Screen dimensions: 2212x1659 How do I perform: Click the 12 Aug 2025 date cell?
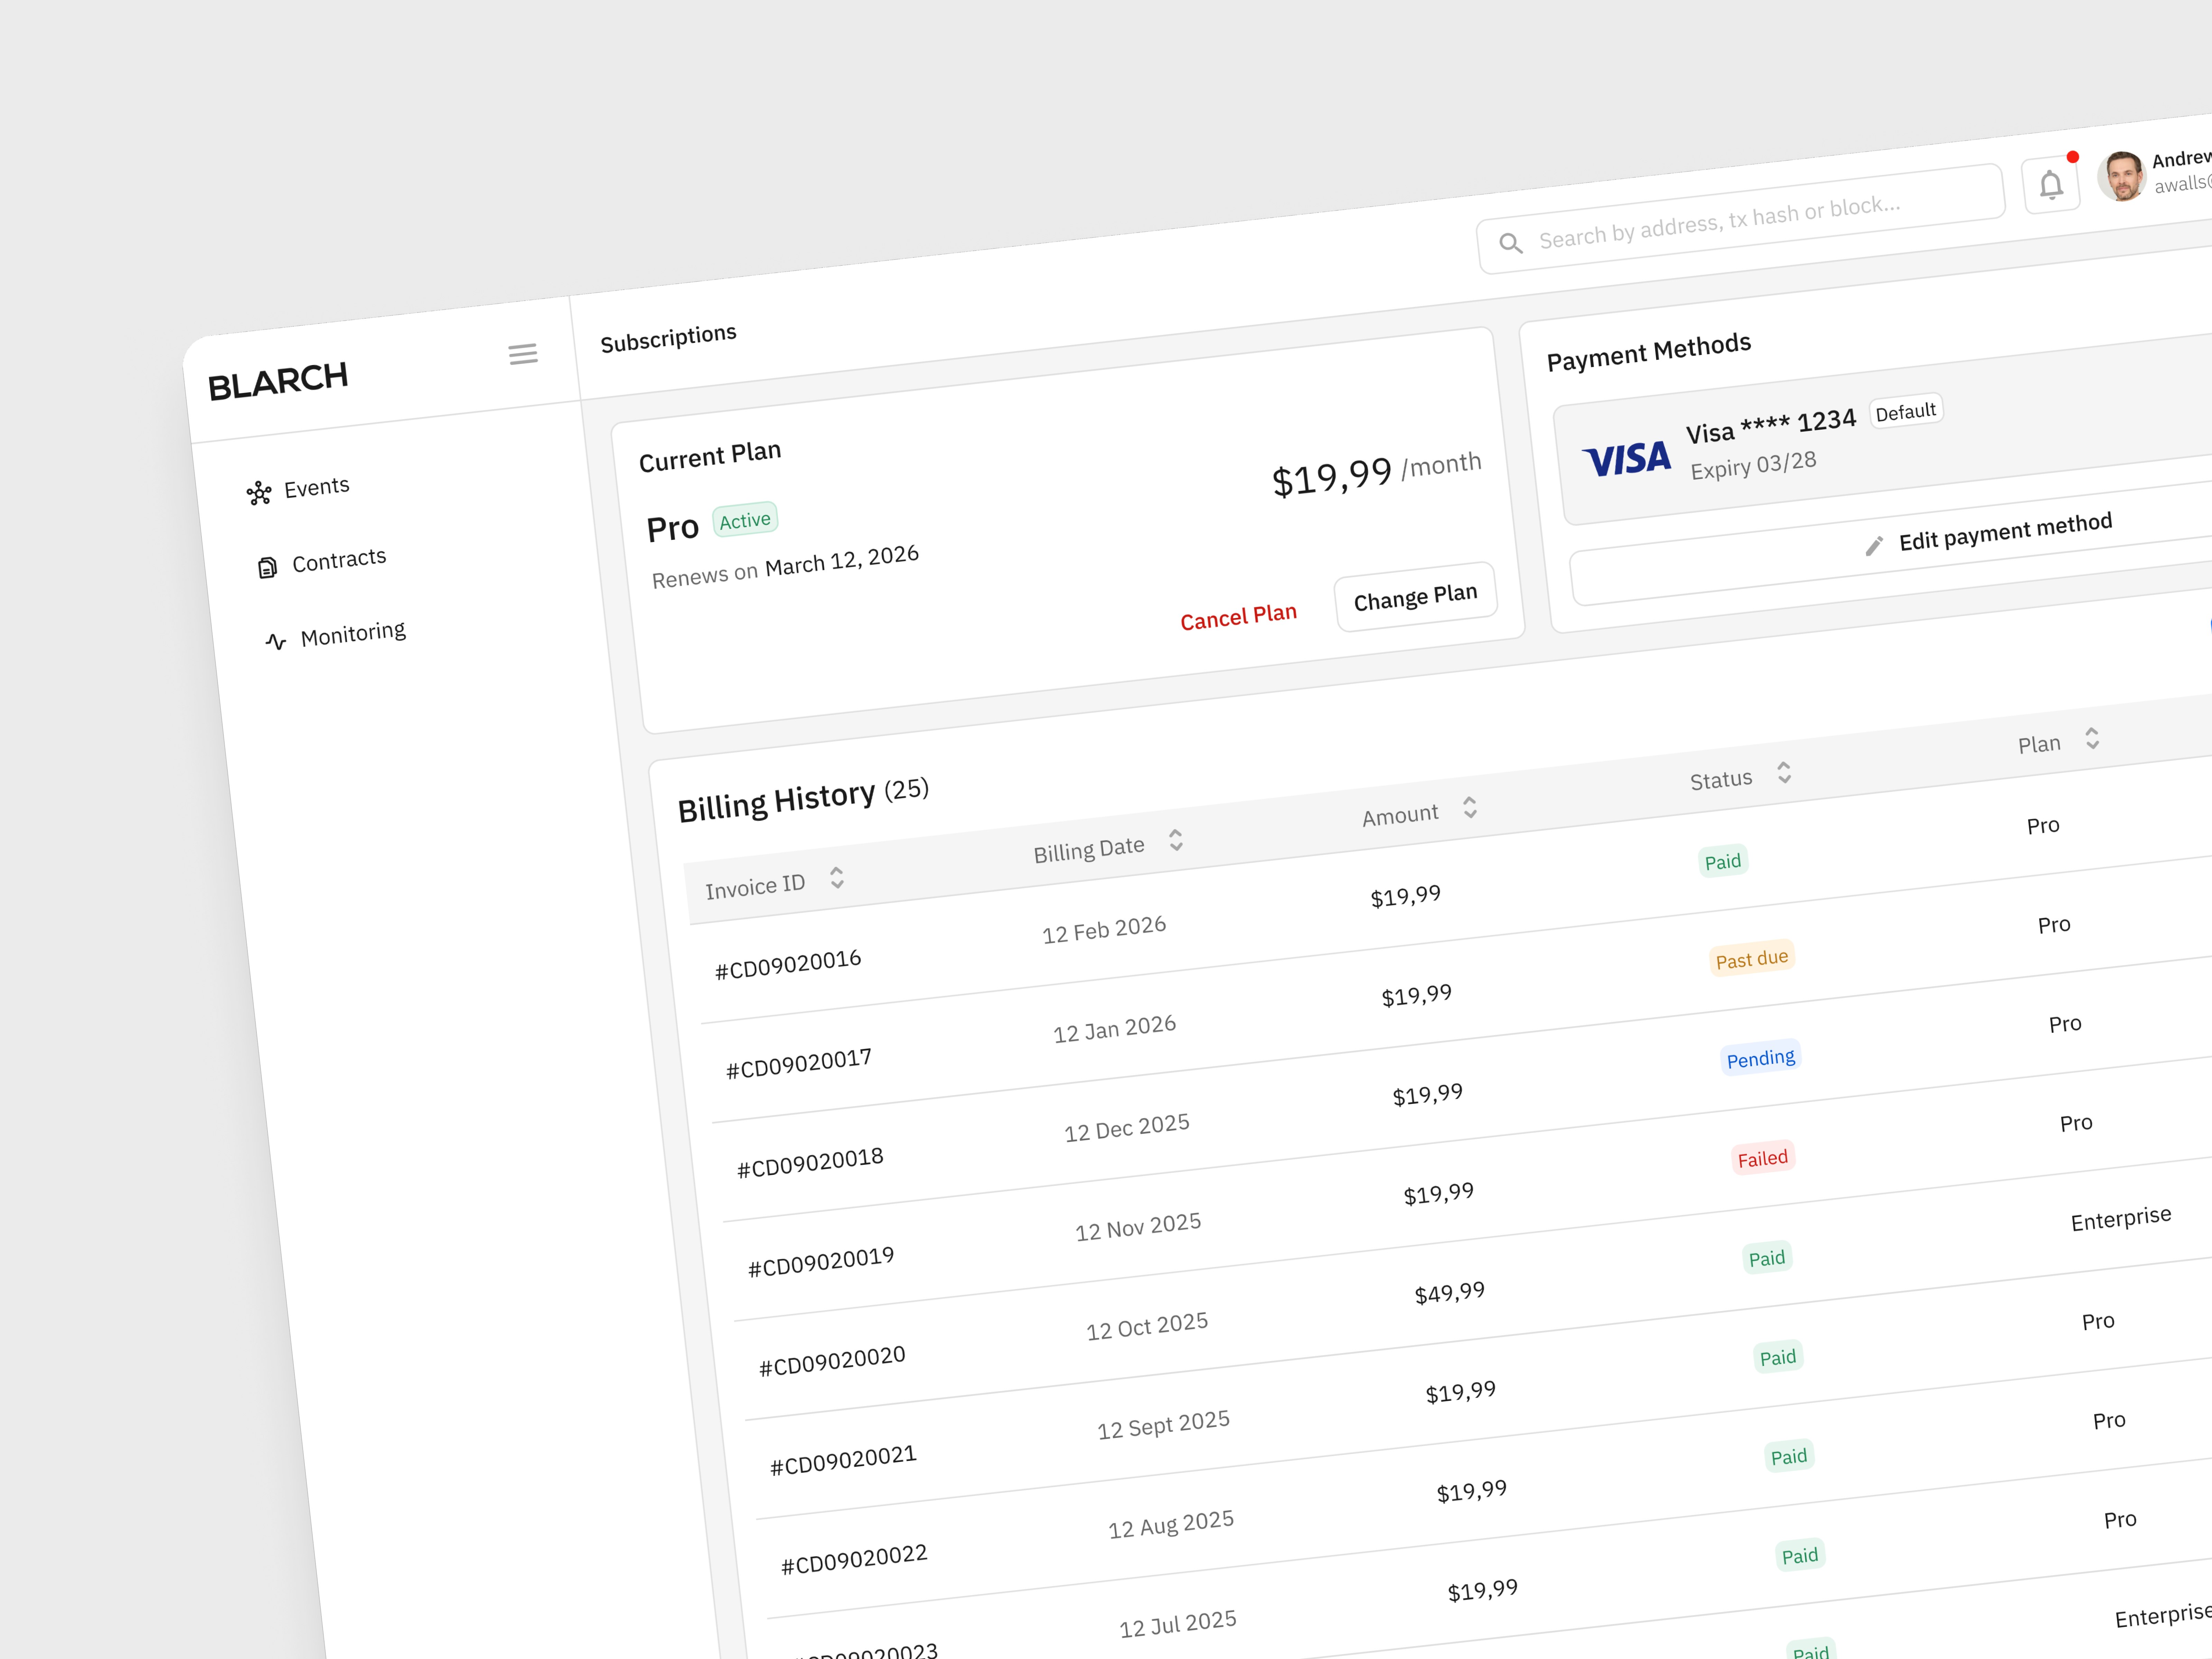click(1171, 1525)
